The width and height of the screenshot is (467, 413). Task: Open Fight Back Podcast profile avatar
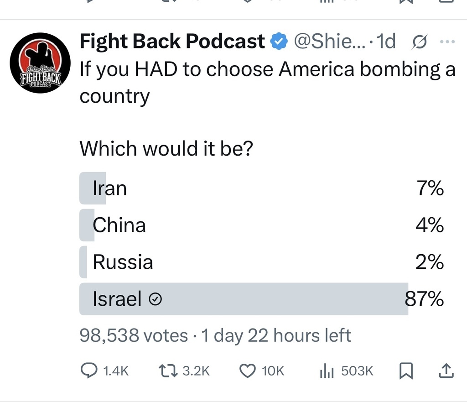point(40,63)
